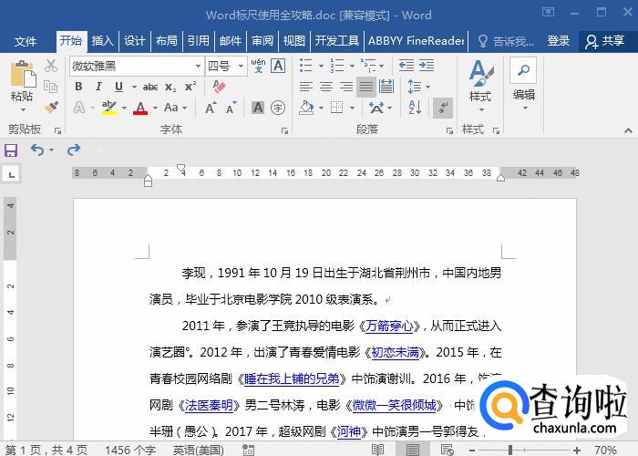Toggle superscript formatting

pyautogui.click(x=190, y=87)
